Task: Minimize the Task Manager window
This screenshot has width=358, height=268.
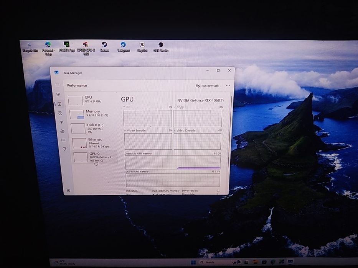Action: pos(207,70)
